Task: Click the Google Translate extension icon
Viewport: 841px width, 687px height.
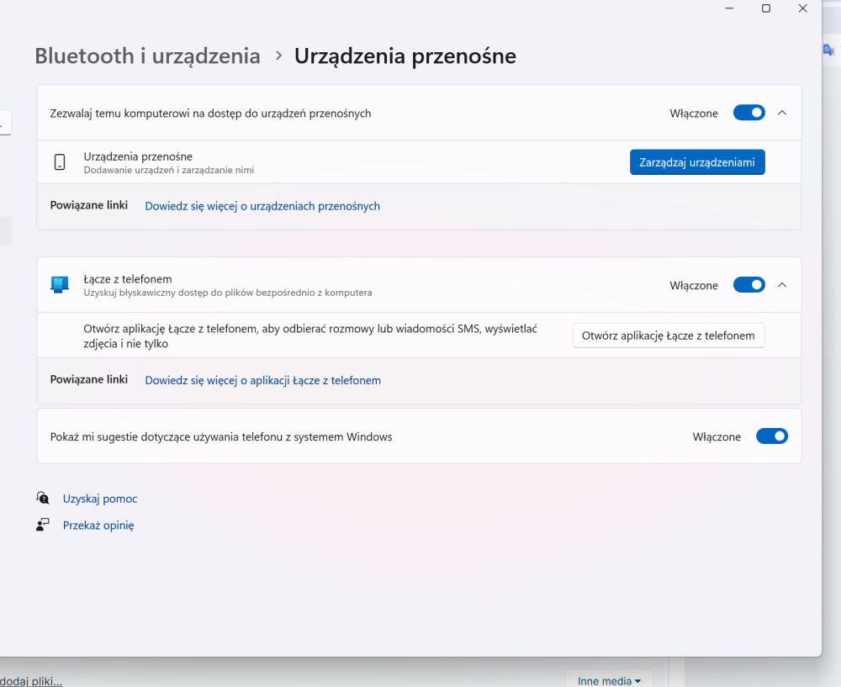Action: pyautogui.click(x=828, y=49)
